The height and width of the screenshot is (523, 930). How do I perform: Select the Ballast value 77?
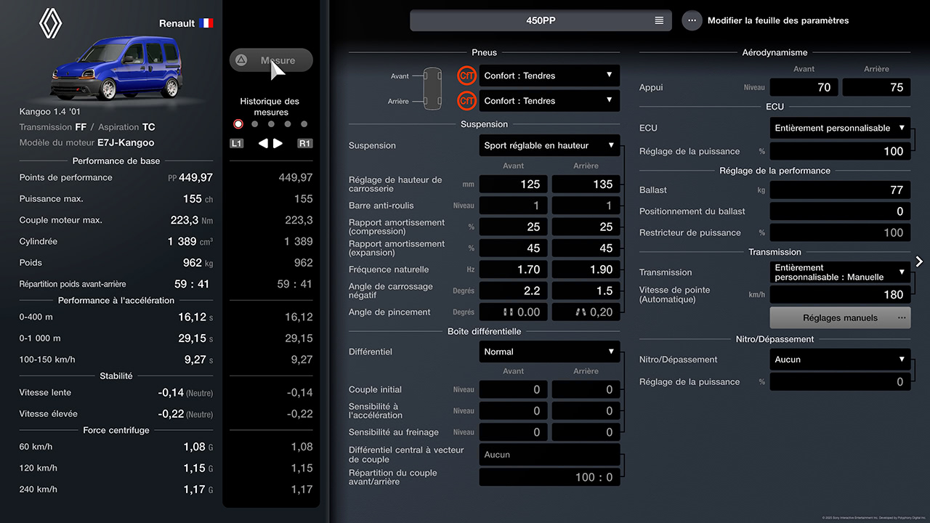tap(840, 190)
